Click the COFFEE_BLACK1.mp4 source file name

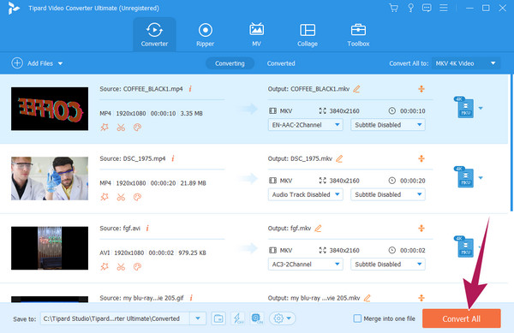pos(152,89)
